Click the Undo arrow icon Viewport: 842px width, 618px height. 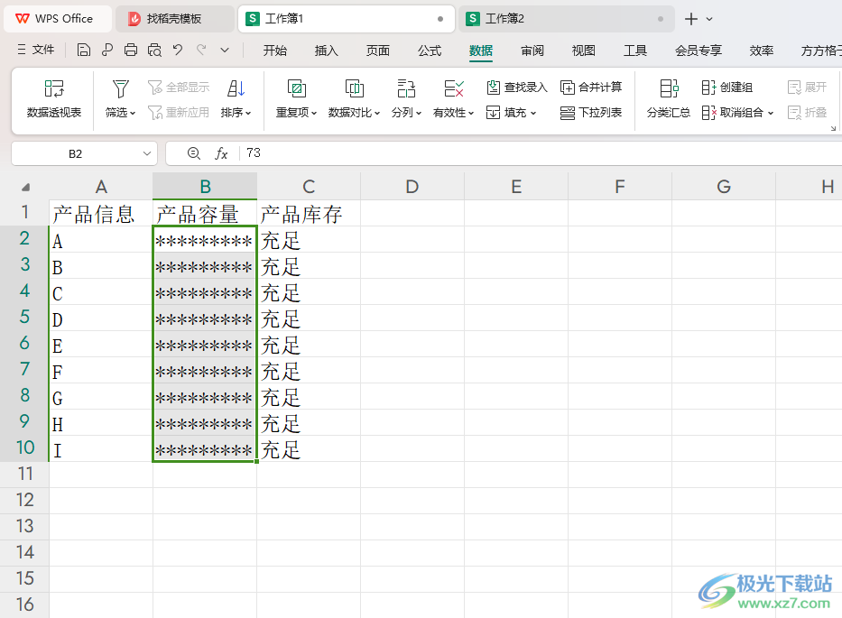[178, 50]
